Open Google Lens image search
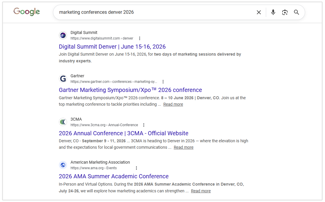Image resolution: width=325 pixels, height=202 pixels. coord(285,12)
